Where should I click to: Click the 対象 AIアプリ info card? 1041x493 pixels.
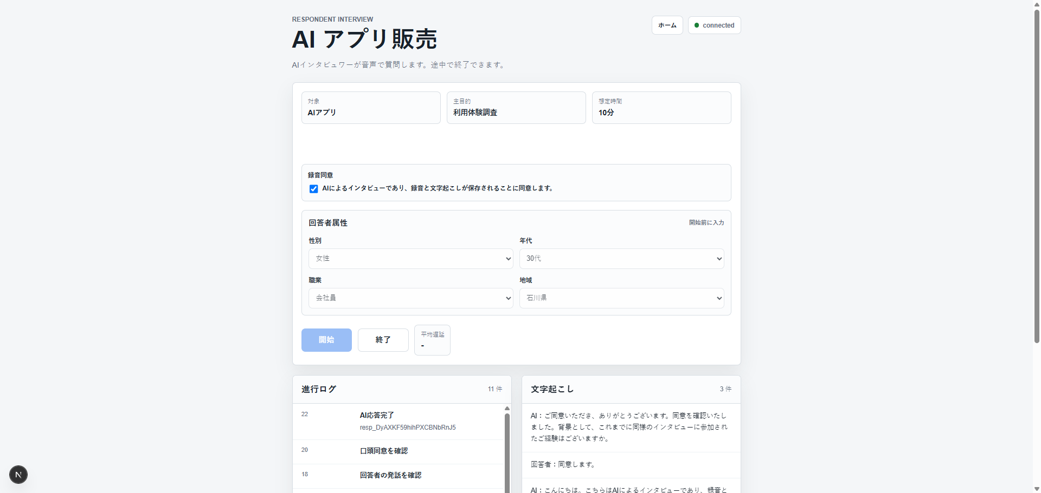pyautogui.click(x=371, y=108)
